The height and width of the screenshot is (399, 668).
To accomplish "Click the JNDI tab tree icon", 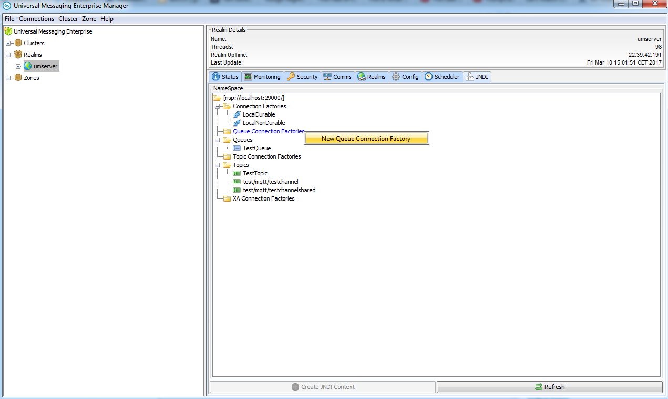I will 470,77.
